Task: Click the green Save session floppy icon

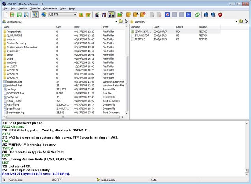Action: click(19, 15)
